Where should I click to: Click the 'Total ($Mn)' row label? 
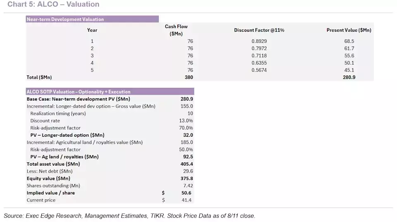[x=39, y=77]
